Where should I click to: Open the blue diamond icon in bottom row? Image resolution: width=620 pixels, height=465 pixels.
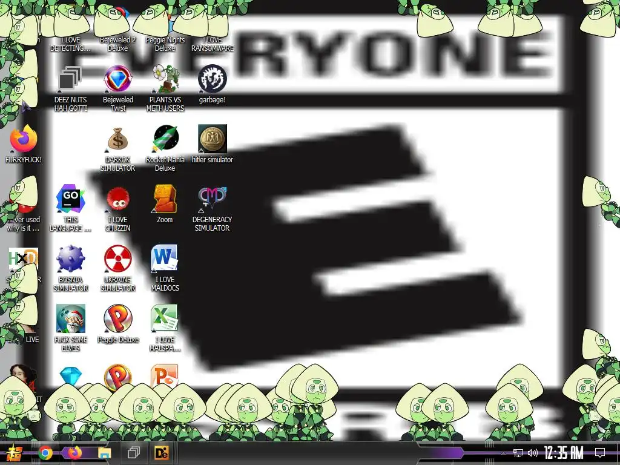(x=70, y=377)
